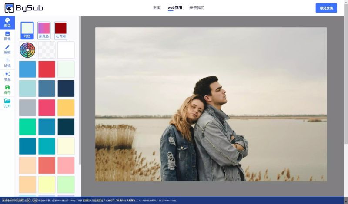Pick the coral salmon swatch
The image size is (348, 204).
tap(47, 165)
